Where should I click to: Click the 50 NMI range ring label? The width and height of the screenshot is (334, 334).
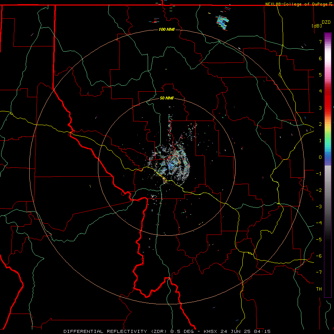tap(167, 98)
